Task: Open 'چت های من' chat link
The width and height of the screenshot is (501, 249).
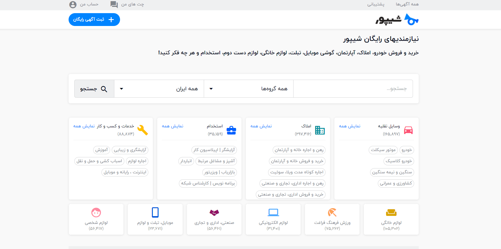Action: (x=127, y=4)
